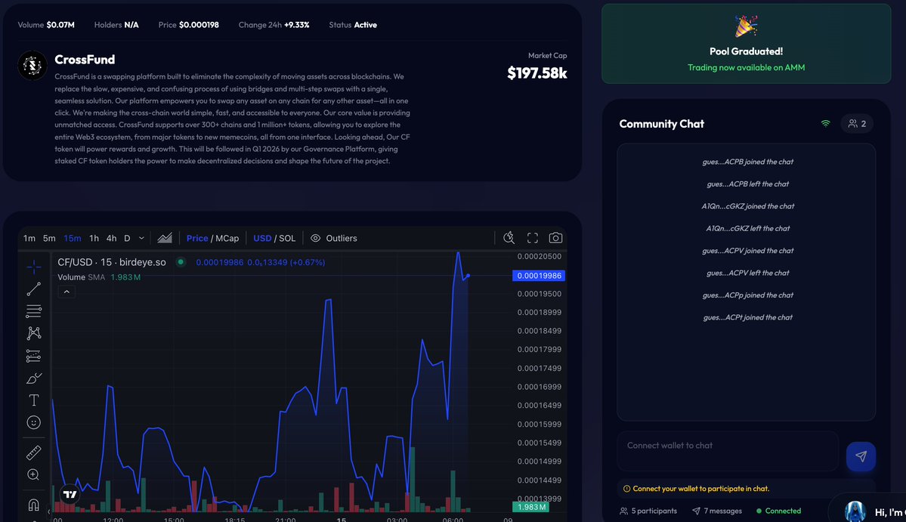Click the Connected status indicator

click(778, 511)
